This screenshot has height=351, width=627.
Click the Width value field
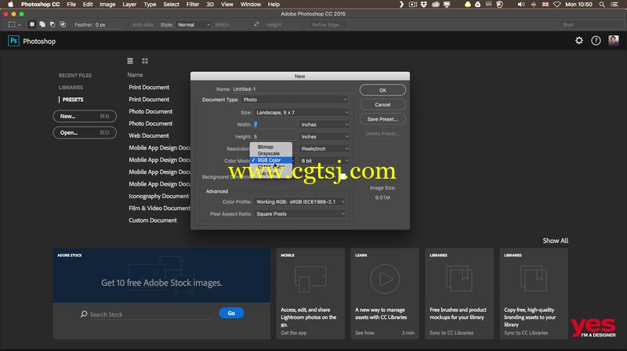pos(275,125)
